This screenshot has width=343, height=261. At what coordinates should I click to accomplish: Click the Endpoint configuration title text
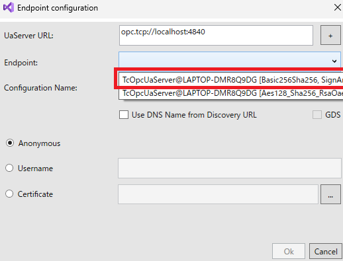click(x=58, y=8)
